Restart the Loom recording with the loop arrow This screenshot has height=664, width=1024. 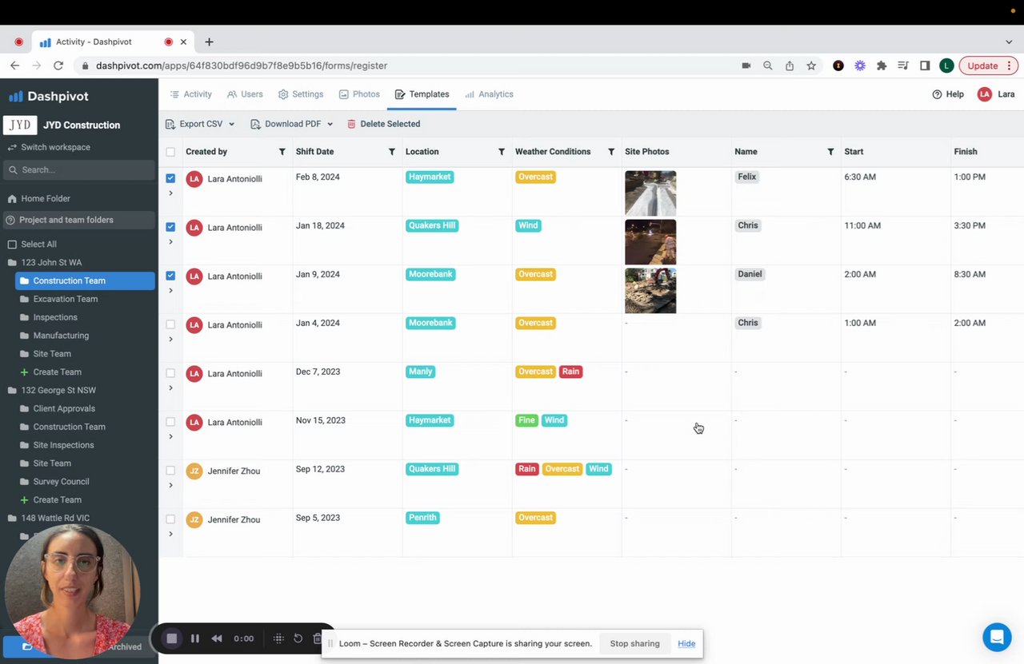[x=298, y=638]
